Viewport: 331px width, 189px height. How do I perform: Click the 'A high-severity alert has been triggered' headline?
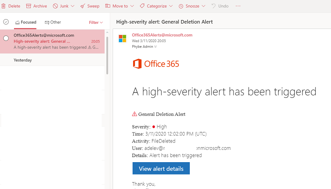point(224,92)
